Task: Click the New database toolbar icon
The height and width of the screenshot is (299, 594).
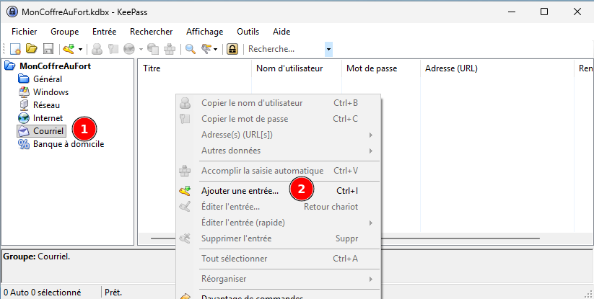Action: [15, 49]
